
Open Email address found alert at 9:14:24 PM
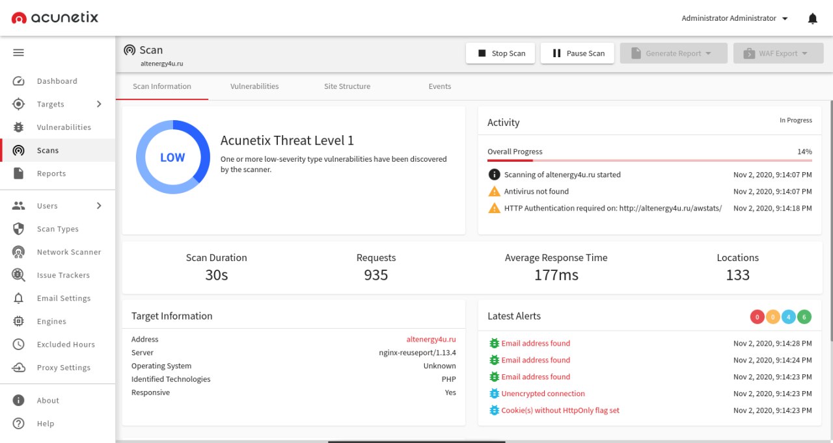click(536, 360)
